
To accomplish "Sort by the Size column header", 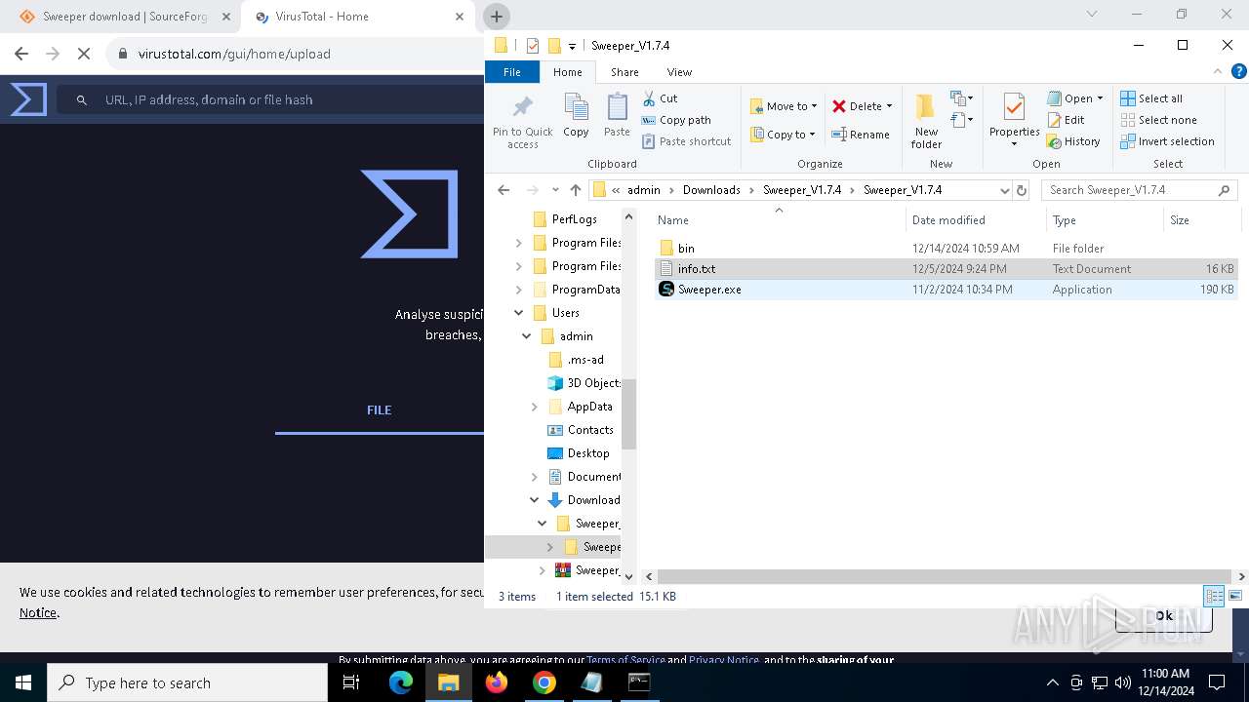I will coord(1201,220).
